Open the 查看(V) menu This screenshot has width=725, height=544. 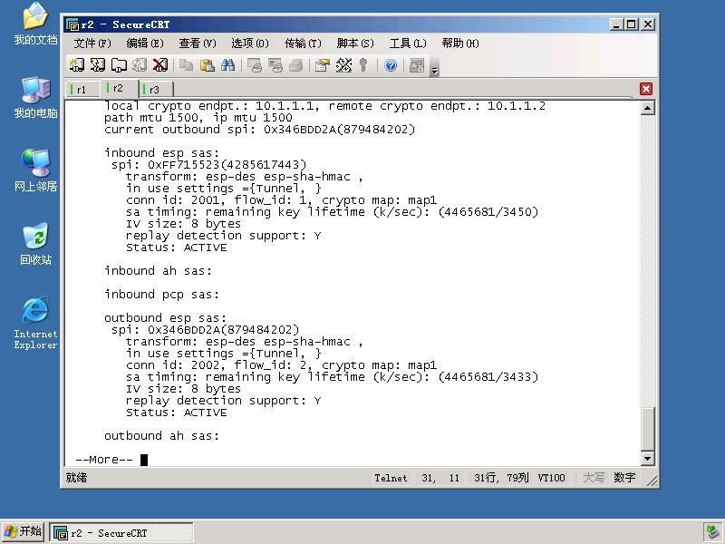pyautogui.click(x=198, y=44)
